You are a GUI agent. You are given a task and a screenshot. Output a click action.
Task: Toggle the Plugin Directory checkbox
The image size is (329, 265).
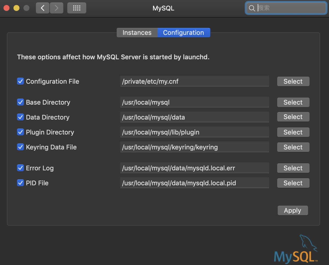click(20, 132)
